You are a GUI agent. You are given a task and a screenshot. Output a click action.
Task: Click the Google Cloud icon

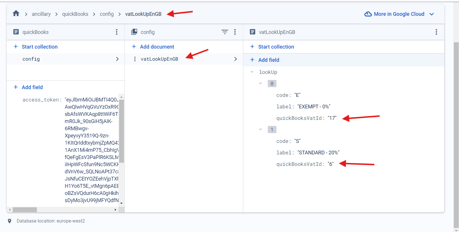(368, 14)
